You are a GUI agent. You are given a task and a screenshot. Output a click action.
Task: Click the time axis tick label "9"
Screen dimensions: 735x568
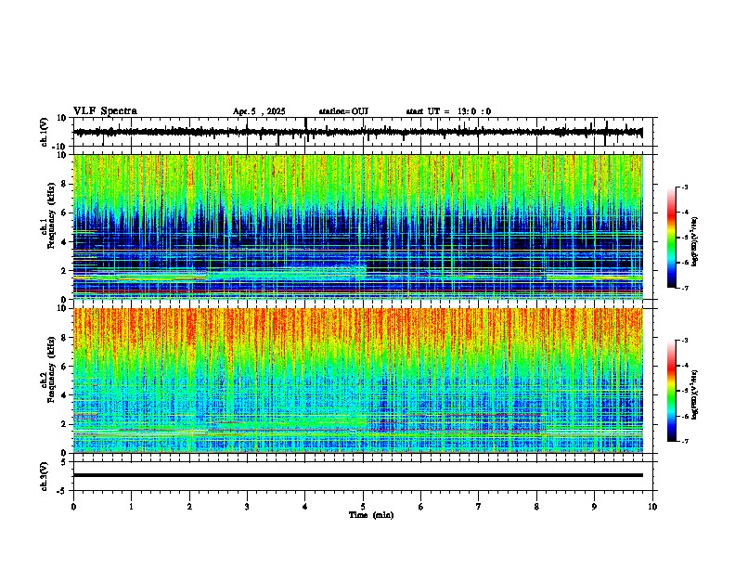[x=594, y=507]
